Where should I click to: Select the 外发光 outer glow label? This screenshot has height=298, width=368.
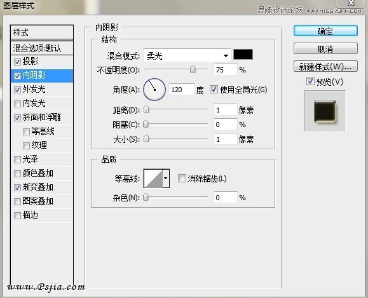click(34, 90)
